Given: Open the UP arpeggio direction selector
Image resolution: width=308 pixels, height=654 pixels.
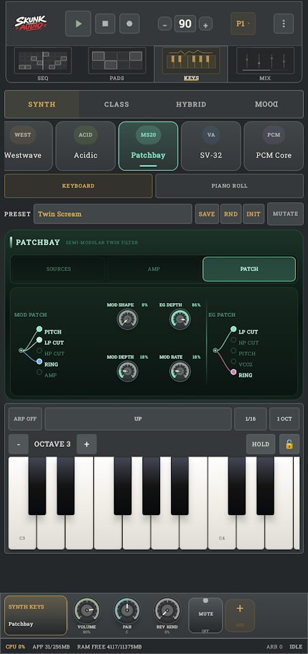Looking at the screenshot, I should [x=138, y=419].
